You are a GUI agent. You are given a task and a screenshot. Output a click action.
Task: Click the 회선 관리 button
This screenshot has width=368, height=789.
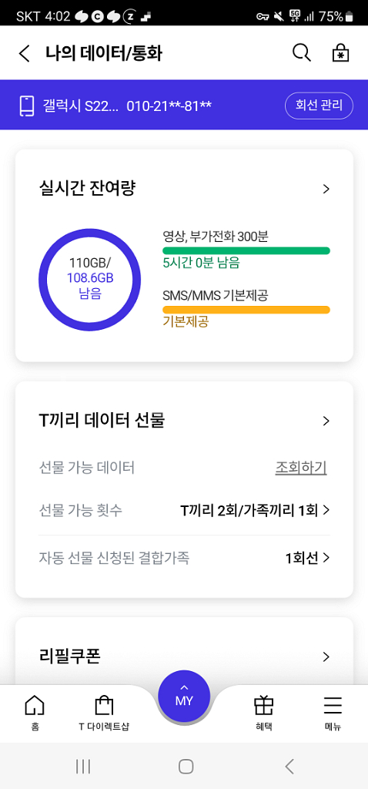(319, 106)
